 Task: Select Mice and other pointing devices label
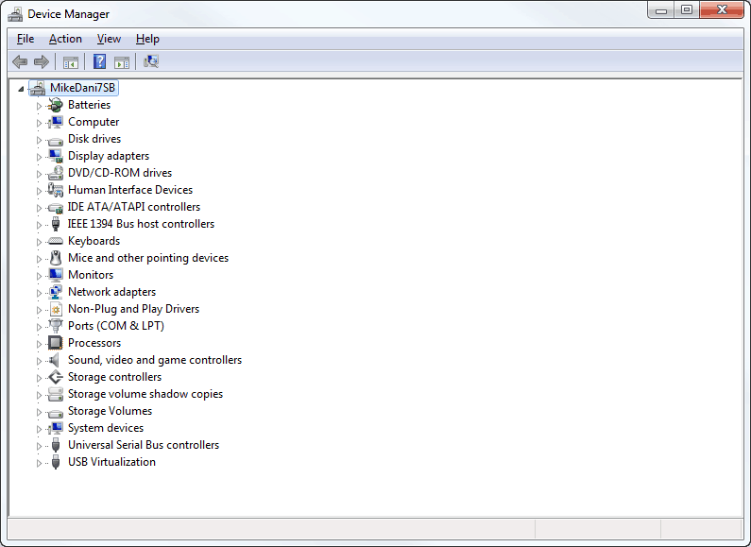(148, 258)
